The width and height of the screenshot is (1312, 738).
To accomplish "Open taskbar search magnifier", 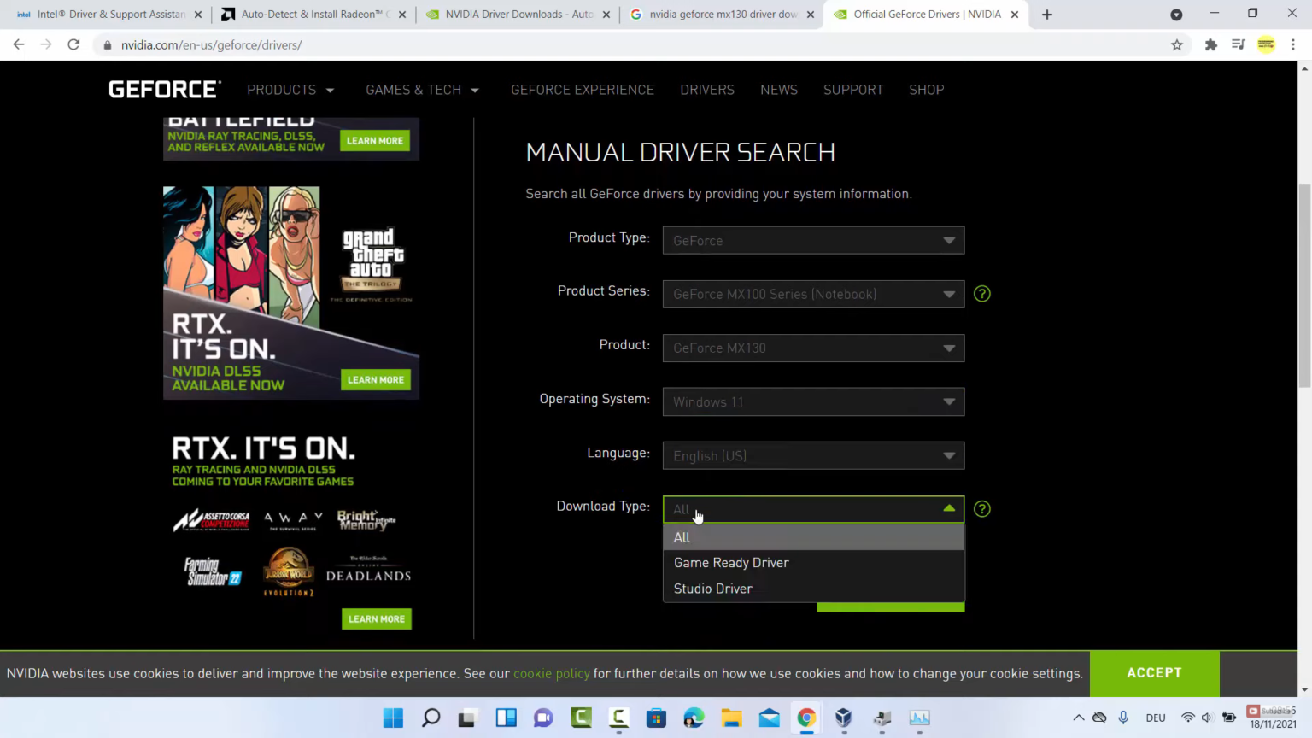I will (x=431, y=717).
